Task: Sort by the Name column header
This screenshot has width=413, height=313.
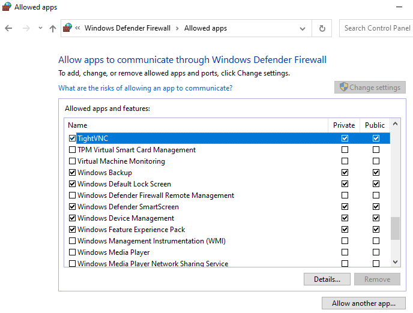Action: click(x=196, y=125)
